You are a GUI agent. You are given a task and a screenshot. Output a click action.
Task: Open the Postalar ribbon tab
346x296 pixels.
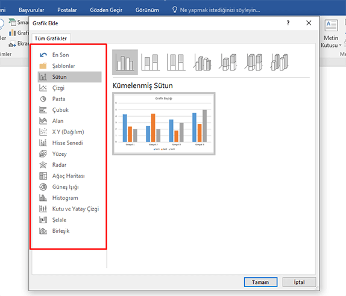pyautogui.click(x=67, y=10)
